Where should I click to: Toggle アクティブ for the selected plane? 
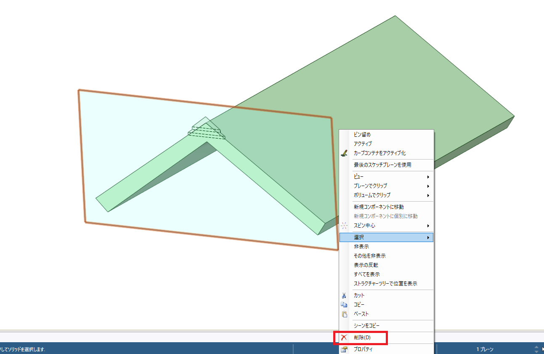point(363,144)
